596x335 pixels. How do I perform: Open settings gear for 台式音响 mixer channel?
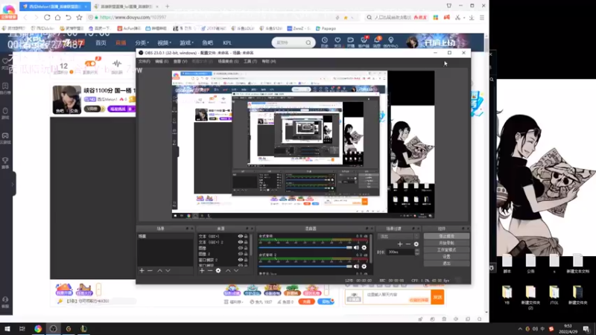coord(364,248)
